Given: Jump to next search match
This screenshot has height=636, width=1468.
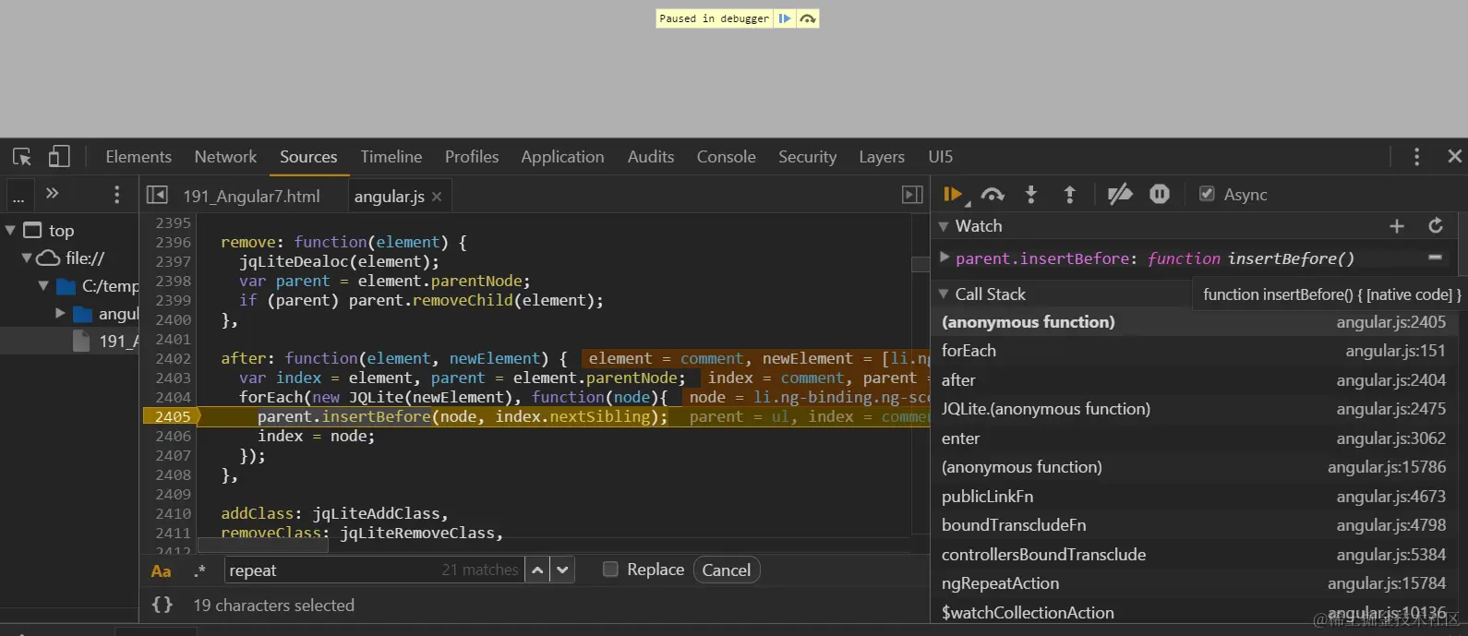Looking at the screenshot, I should [x=562, y=570].
